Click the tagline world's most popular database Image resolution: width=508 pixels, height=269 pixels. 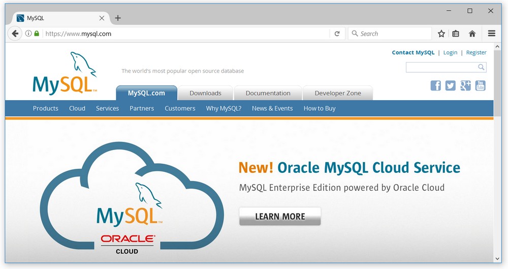pos(183,71)
